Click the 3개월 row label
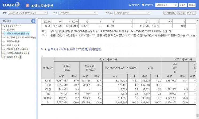 [48, 85]
